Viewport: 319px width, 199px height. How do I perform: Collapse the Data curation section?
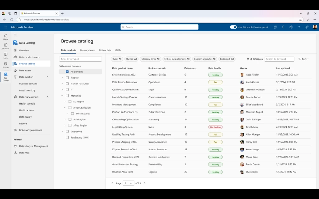coord(48,77)
